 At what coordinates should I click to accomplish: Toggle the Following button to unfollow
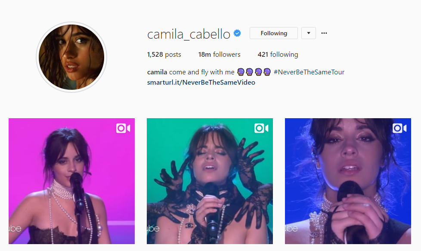click(x=274, y=33)
